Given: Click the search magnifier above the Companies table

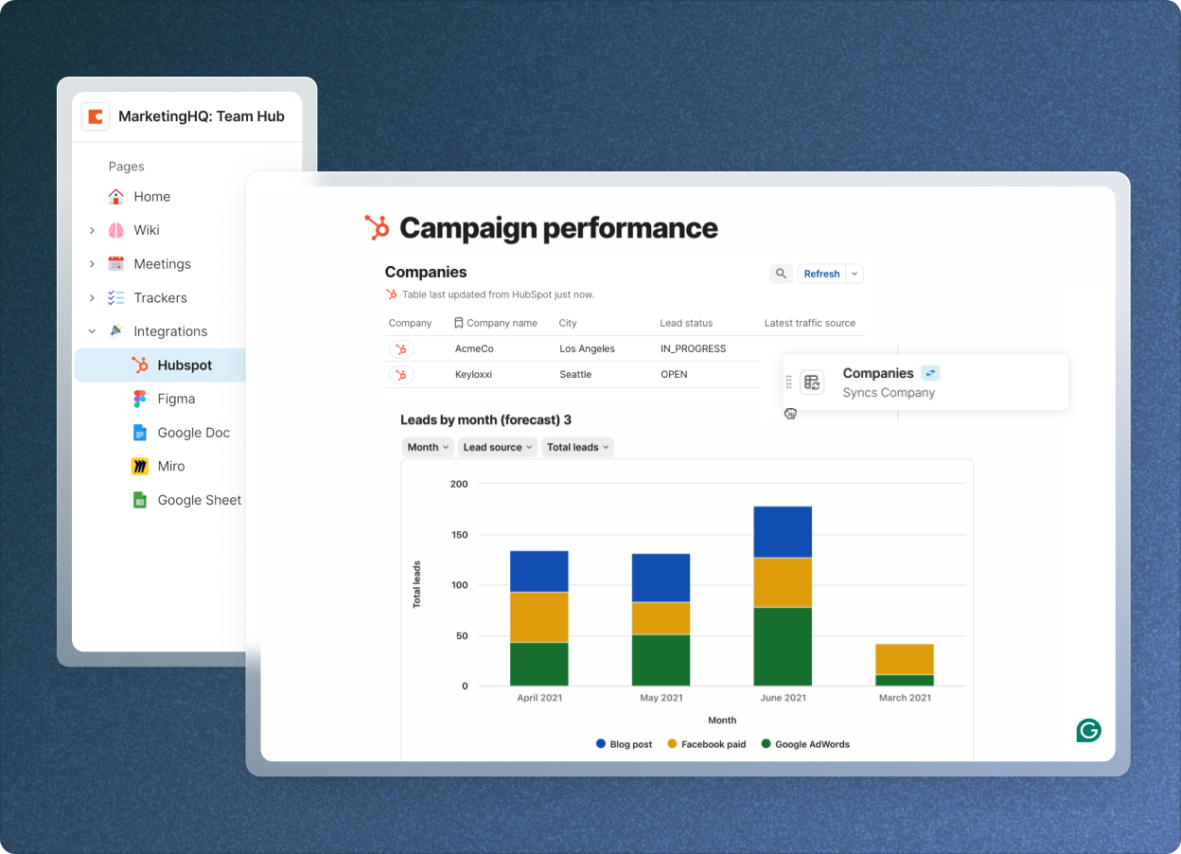Looking at the screenshot, I should [x=781, y=273].
